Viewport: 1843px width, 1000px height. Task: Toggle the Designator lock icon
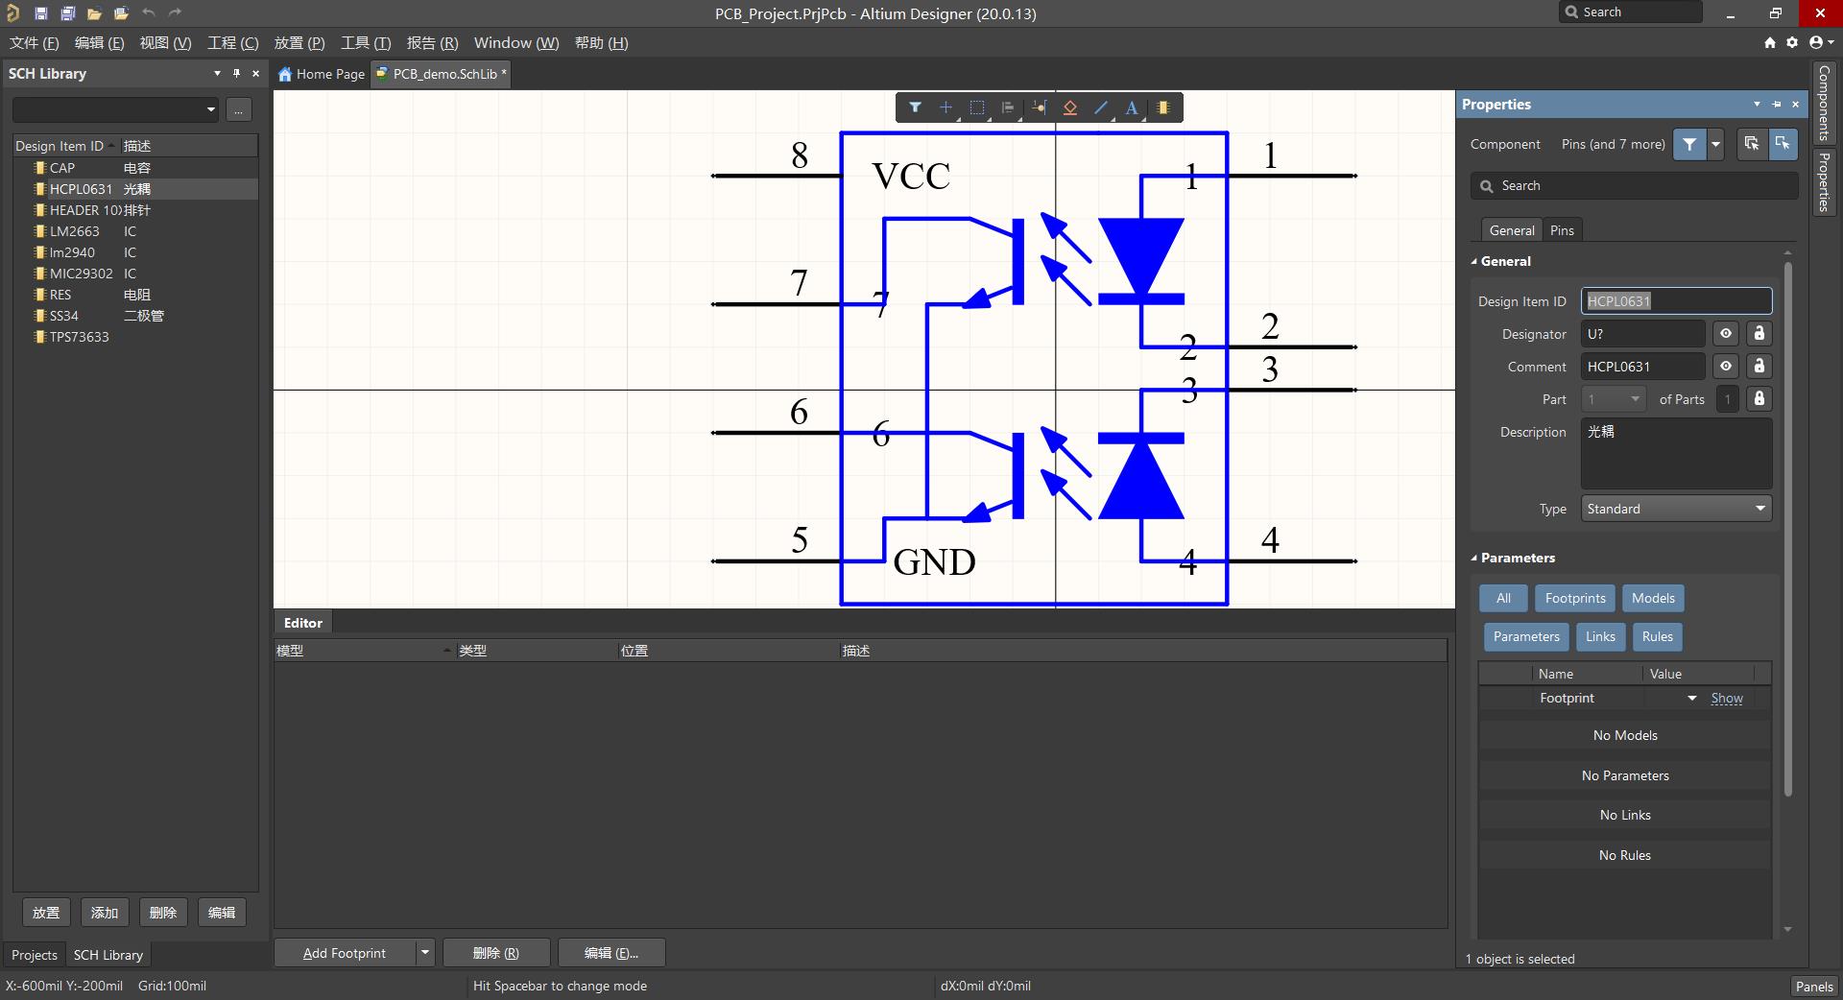(x=1759, y=334)
